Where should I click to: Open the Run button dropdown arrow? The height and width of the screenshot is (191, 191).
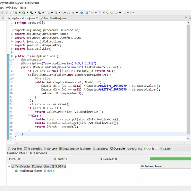pyautogui.click(x=27, y=13)
